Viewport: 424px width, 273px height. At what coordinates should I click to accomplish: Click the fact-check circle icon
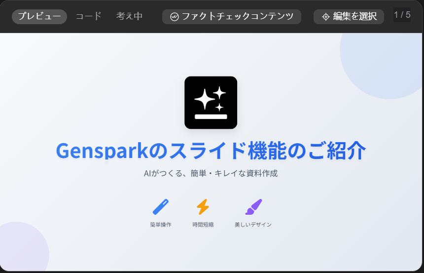[175, 17]
